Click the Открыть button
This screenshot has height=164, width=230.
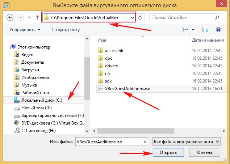point(168,152)
